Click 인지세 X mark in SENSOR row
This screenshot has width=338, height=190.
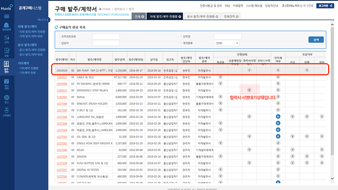[x=278, y=156]
